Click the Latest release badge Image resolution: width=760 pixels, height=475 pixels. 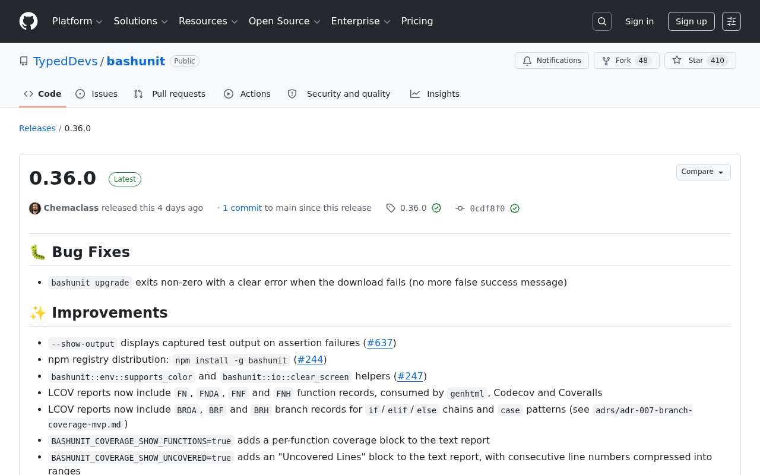tap(125, 179)
